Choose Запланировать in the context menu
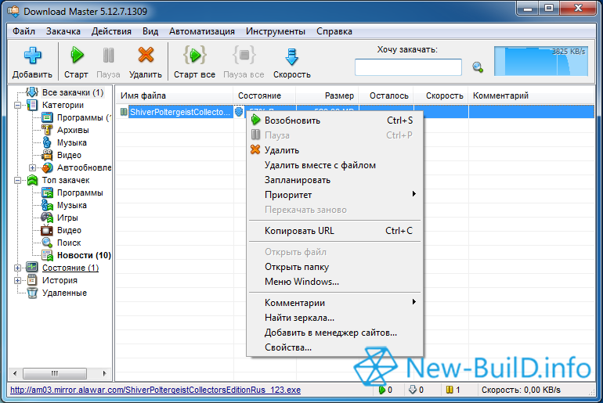 tap(334, 180)
